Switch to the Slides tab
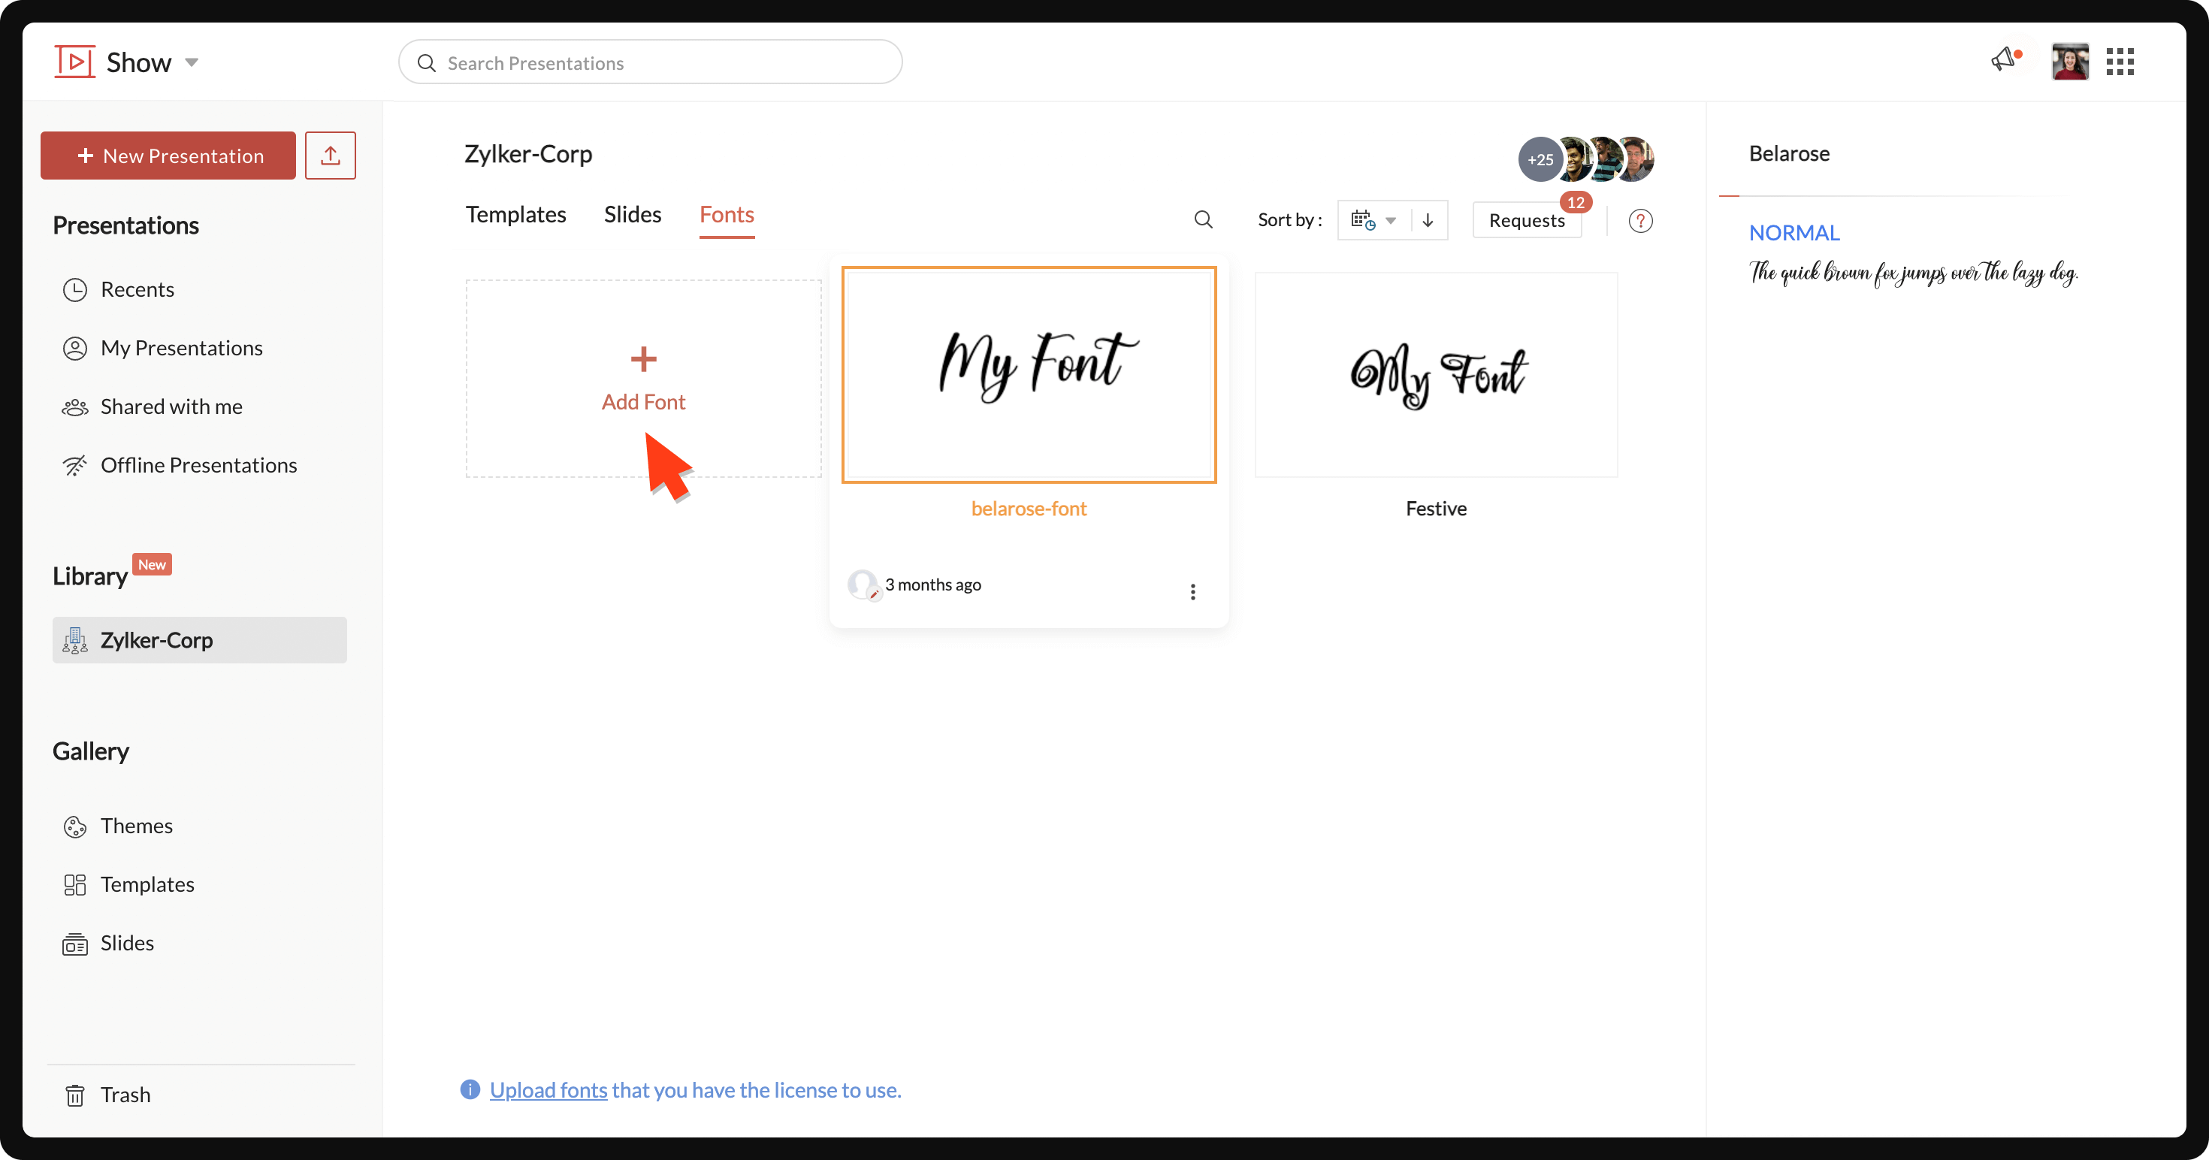The image size is (2209, 1160). point(632,214)
